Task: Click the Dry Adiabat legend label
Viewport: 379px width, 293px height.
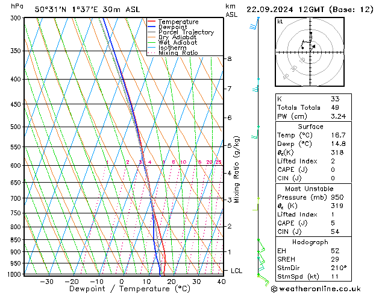Action: [x=177, y=37]
